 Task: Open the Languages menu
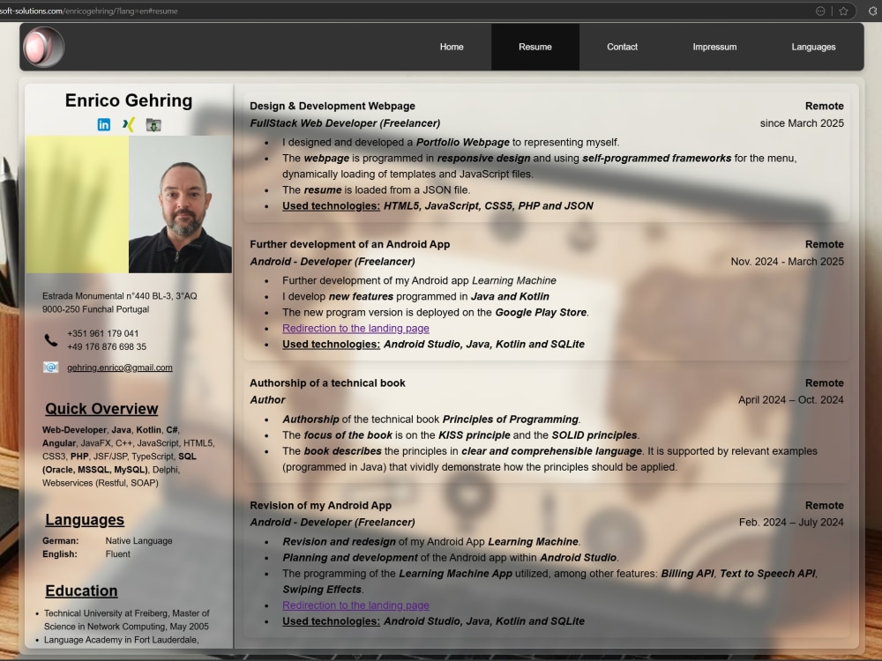[813, 47]
